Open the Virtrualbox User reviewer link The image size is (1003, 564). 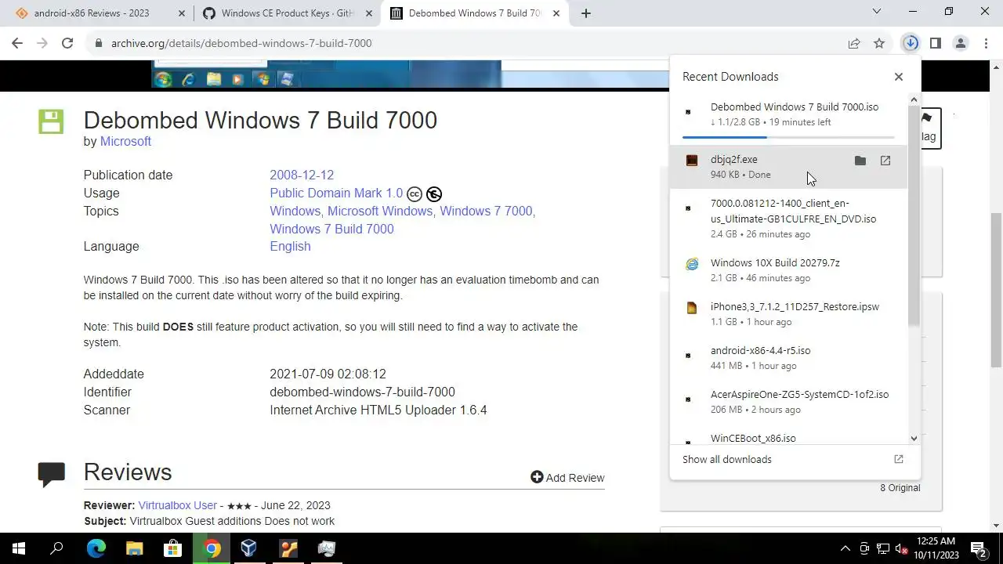pos(177,505)
